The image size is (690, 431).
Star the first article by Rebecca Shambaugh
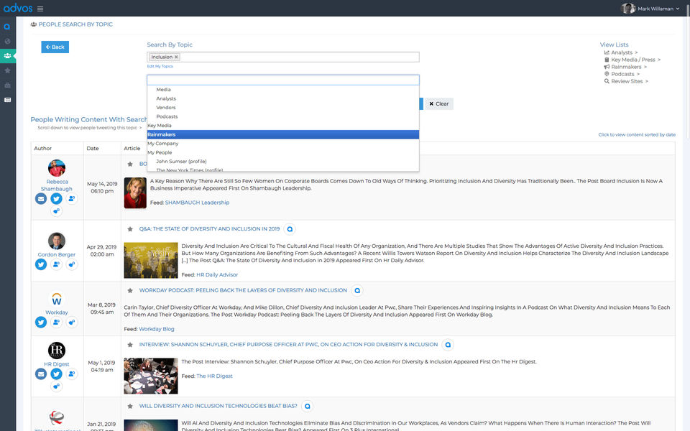pyautogui.click(x=130, y=164)
